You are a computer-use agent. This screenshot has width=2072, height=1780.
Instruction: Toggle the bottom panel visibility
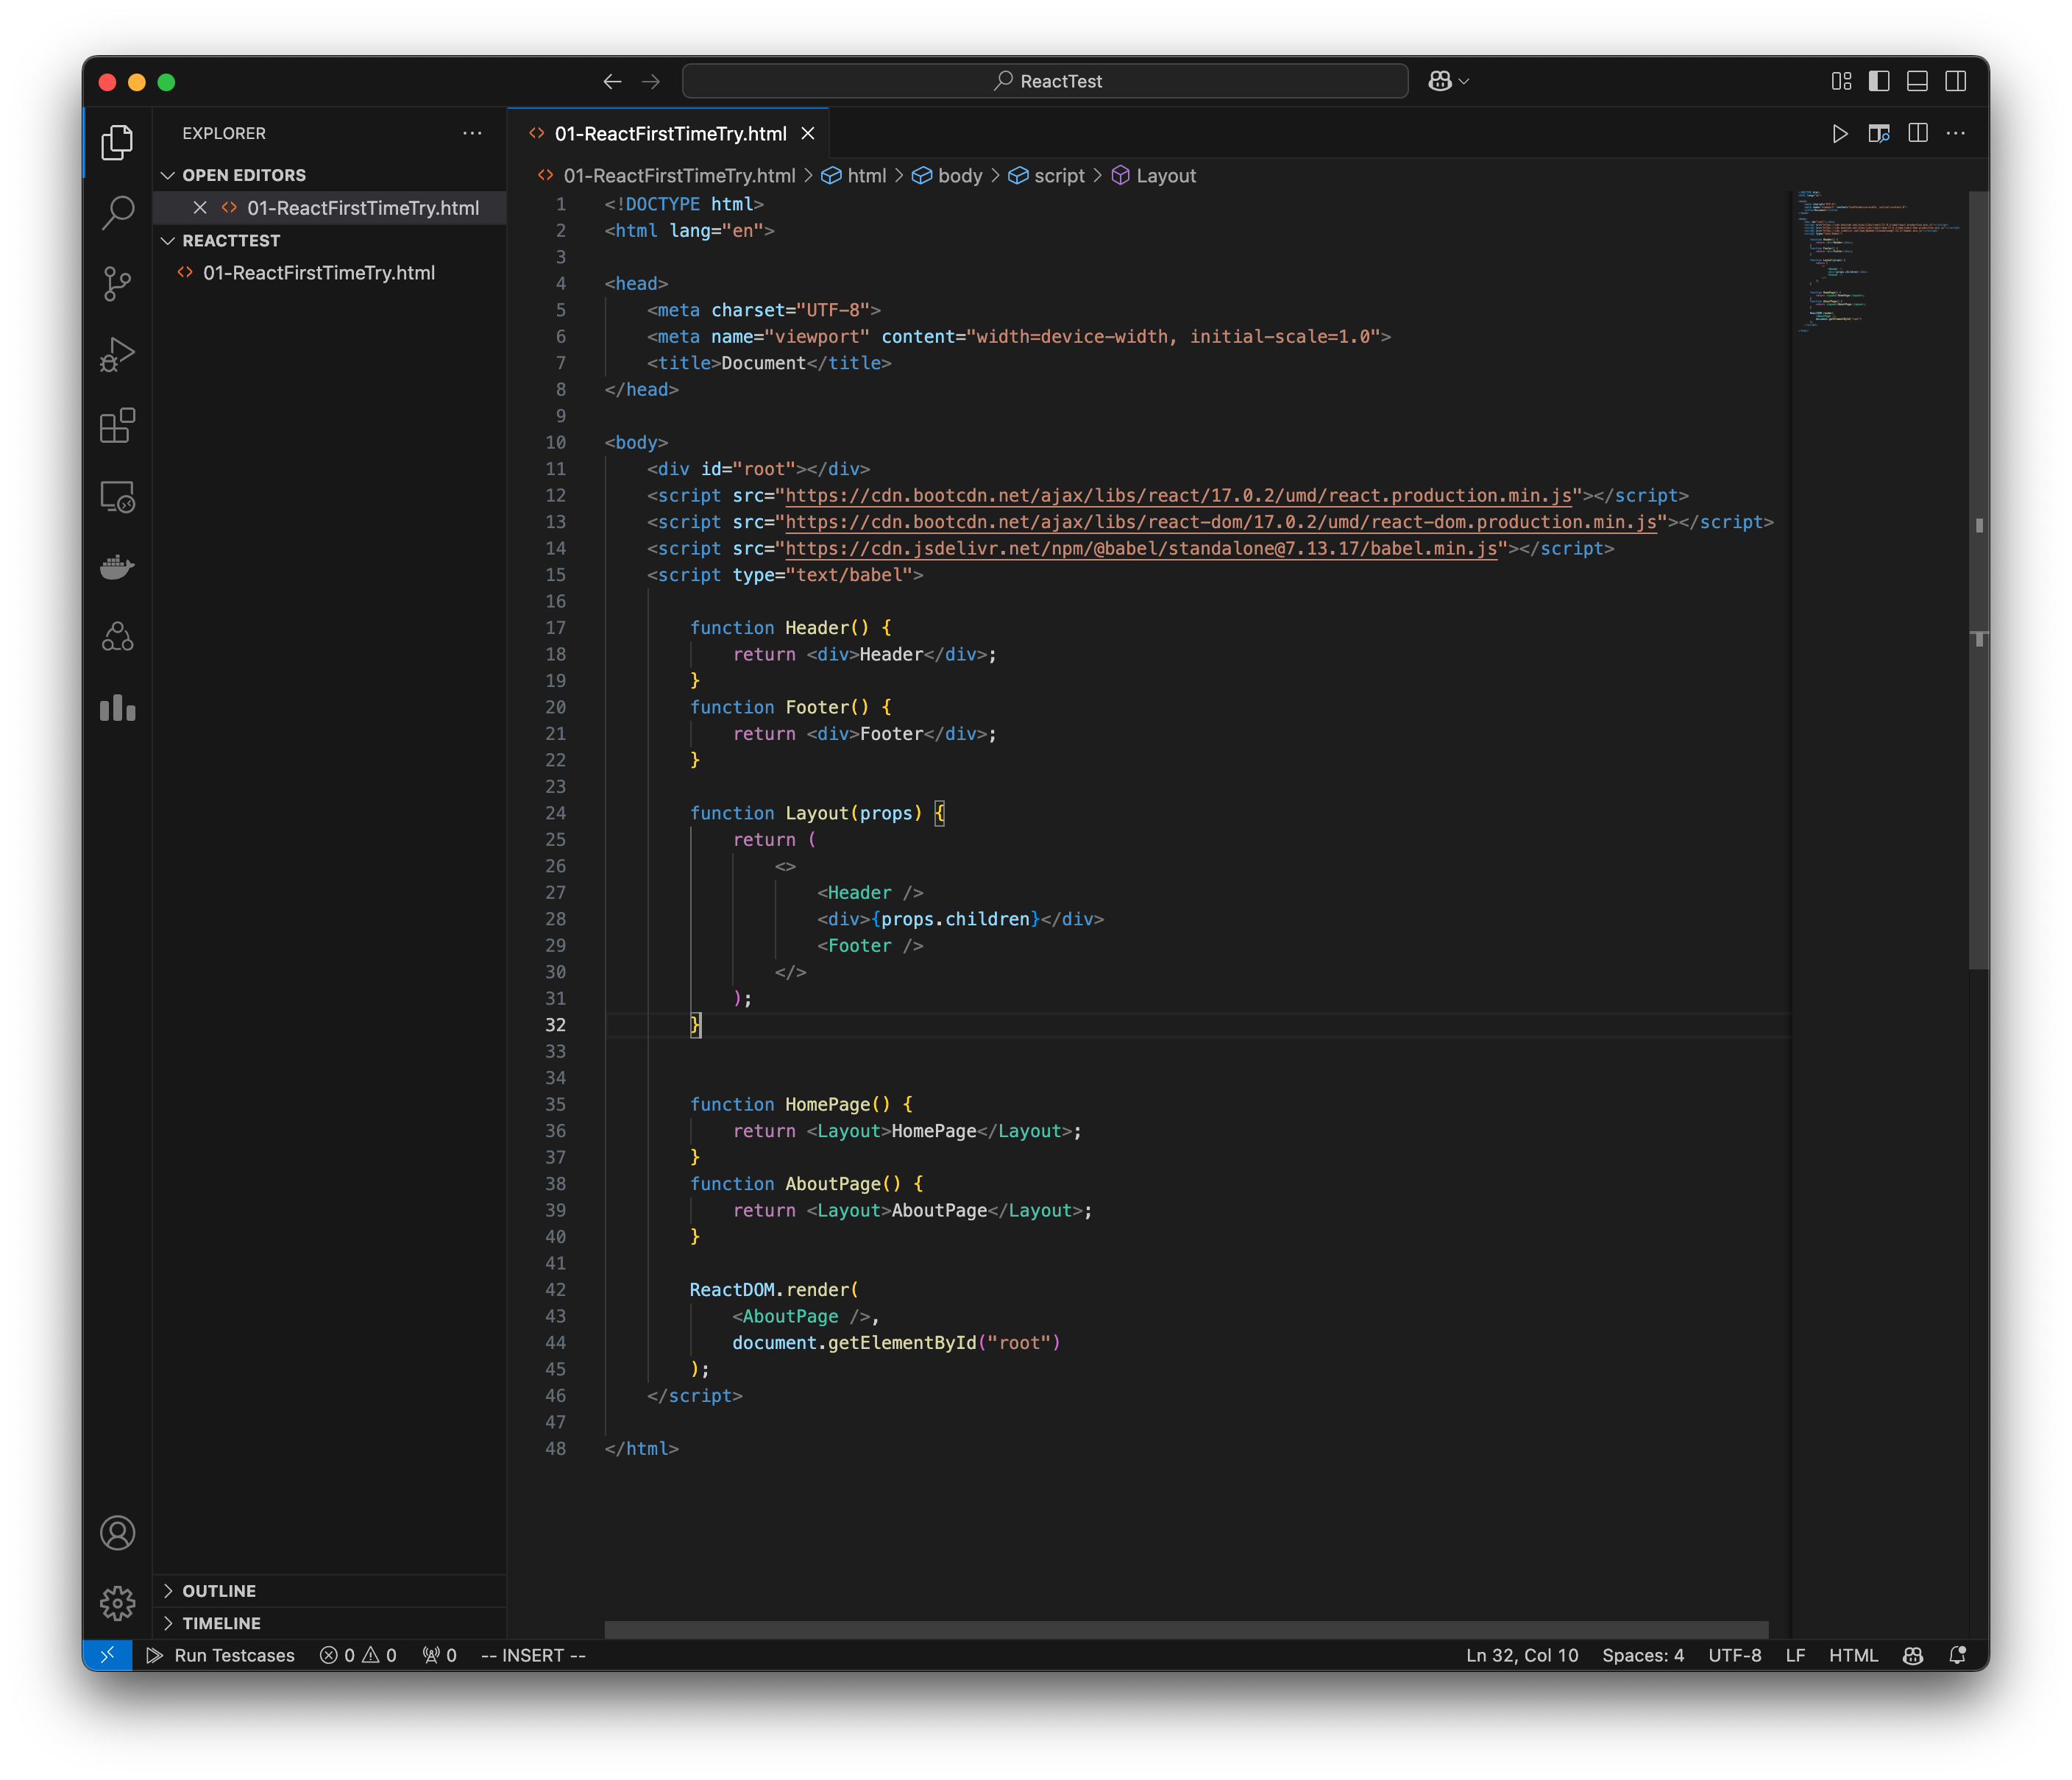pos(1918,82)
